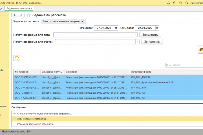Sort by Контрагент column header
Image resolution: width=203 pixels, height=135 pixels.
pyautogui.click(x=27, y=72)
